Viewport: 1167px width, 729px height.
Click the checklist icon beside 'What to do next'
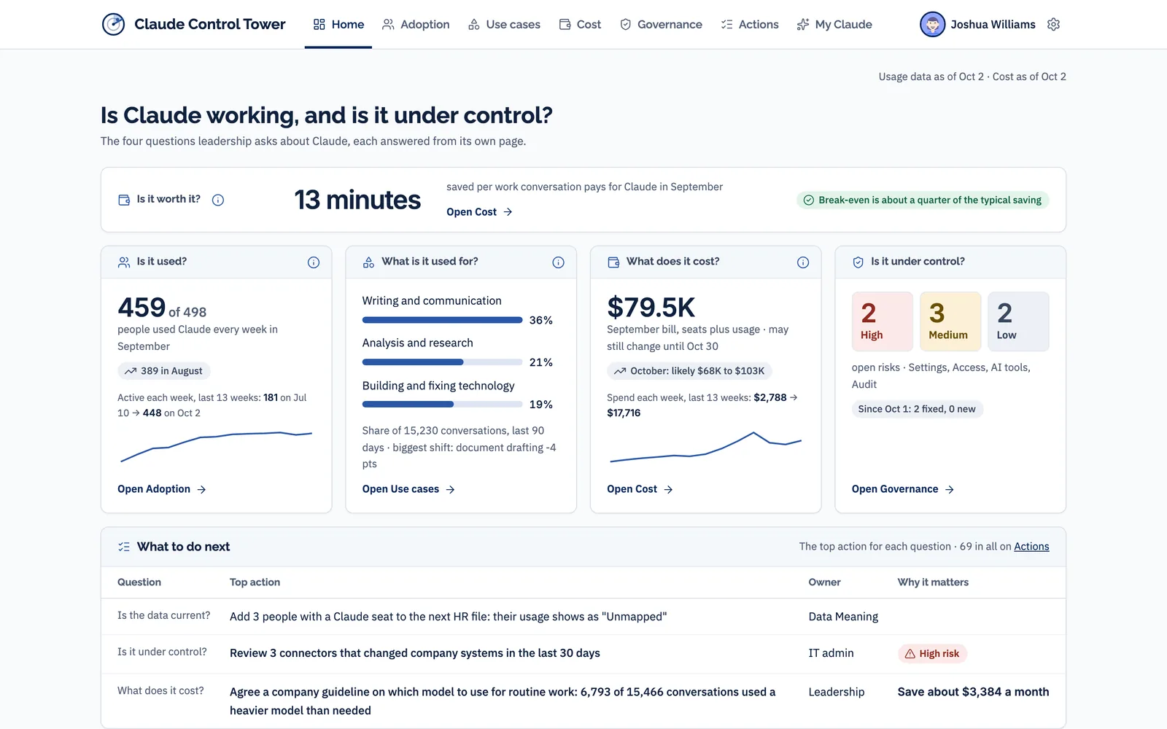pos(124,547)
